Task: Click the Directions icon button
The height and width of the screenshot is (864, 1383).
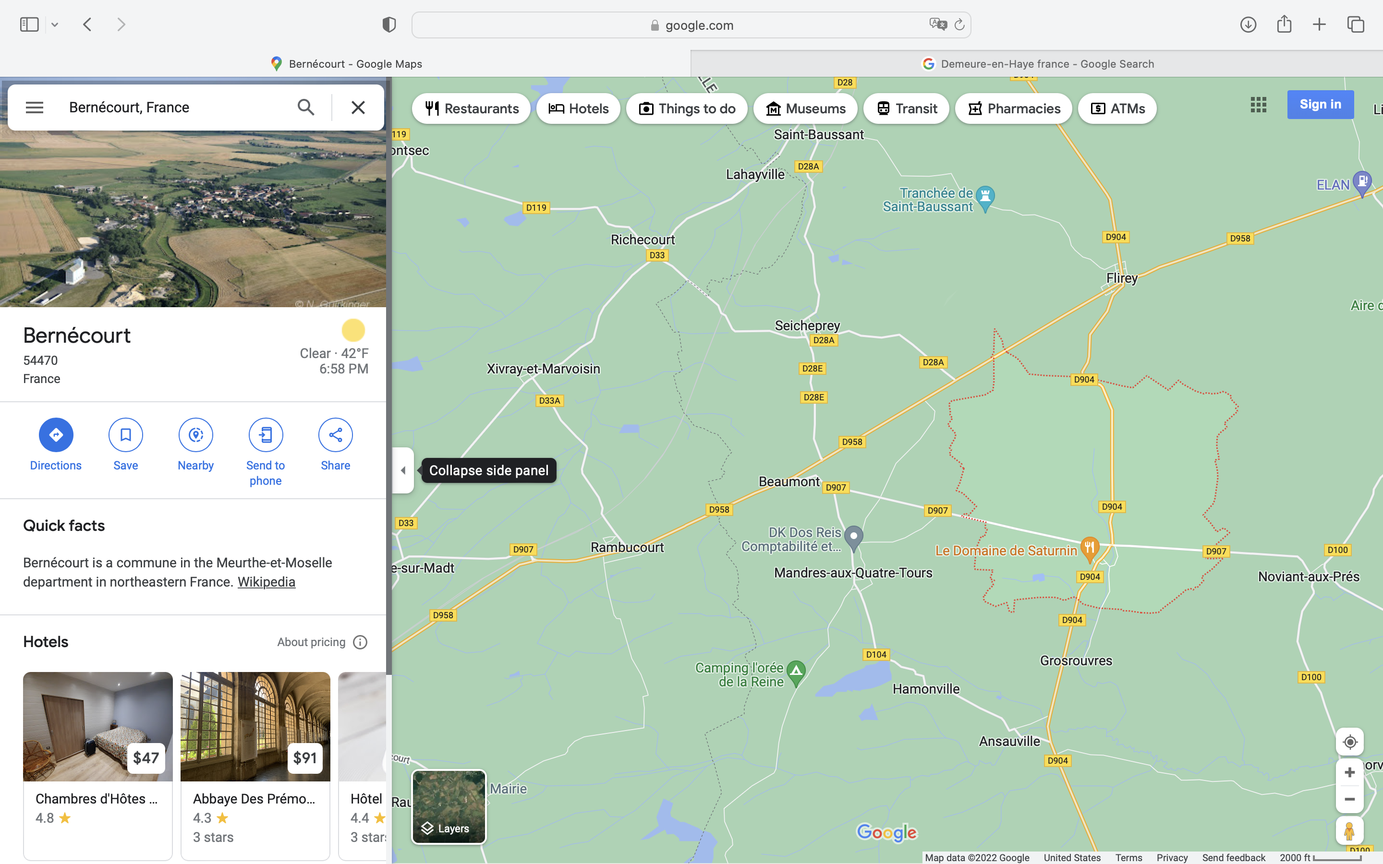Action: (x=55, y=435)
